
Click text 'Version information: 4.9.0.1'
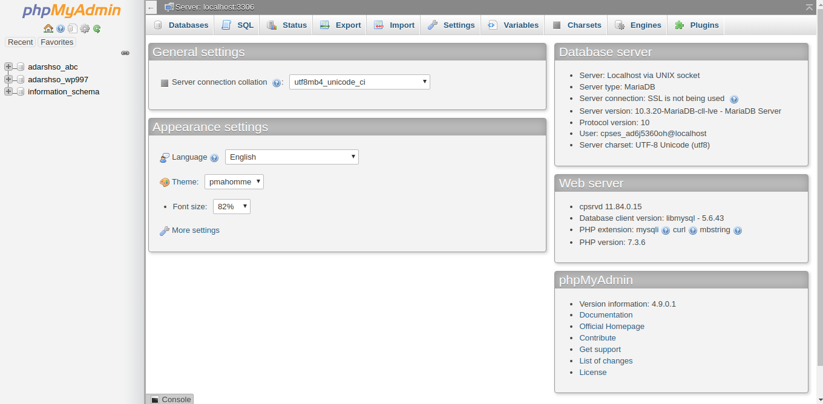(x=628, y=304)
